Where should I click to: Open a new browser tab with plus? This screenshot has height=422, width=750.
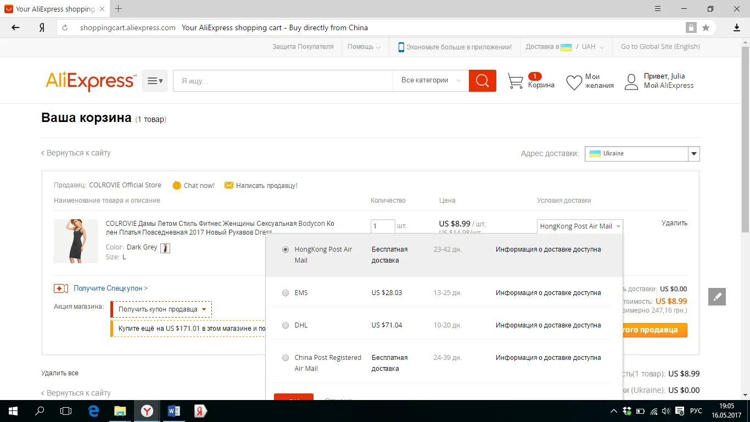click(118, 9)
